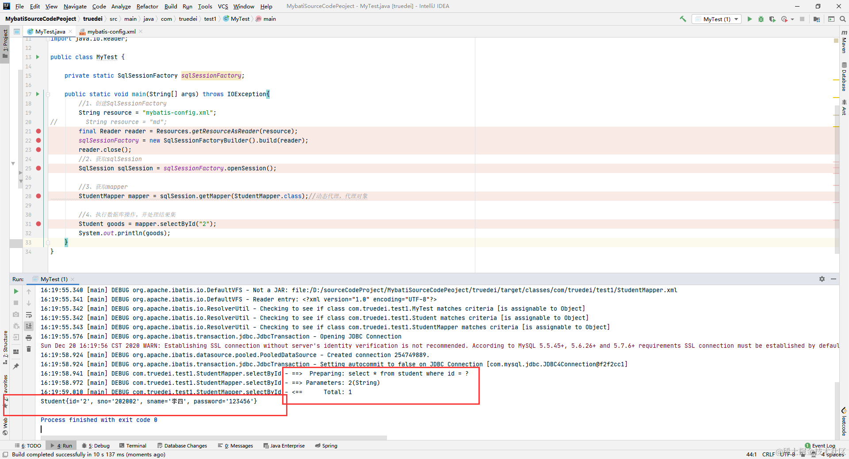
Task: Toggle soft-wrap in the console
Action: [29, 315]
